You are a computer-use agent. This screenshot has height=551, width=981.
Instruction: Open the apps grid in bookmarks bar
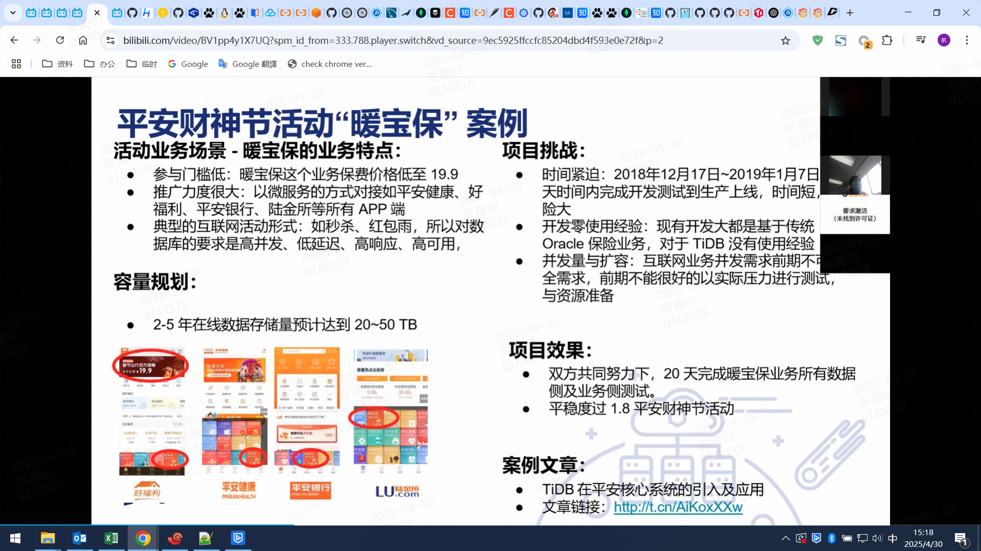point(16,64)
